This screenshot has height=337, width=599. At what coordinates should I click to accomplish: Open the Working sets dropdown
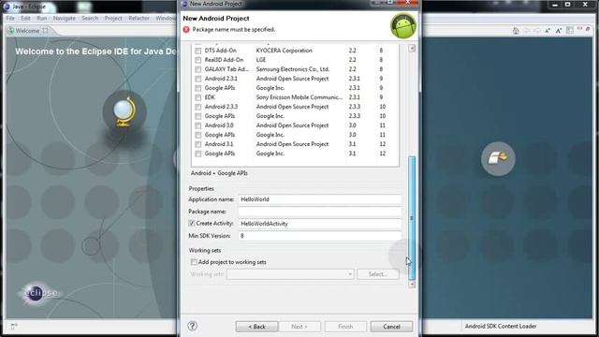coord(290,274)
